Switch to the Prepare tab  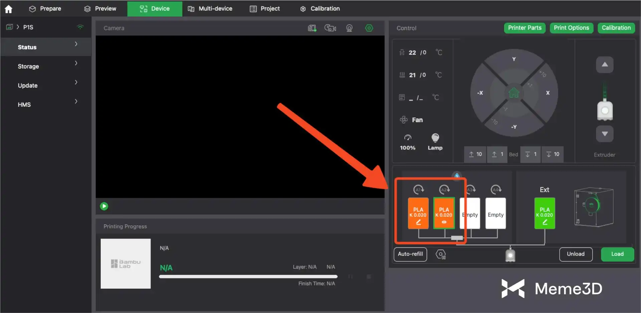pyautogui.click(x=45, y=9)
